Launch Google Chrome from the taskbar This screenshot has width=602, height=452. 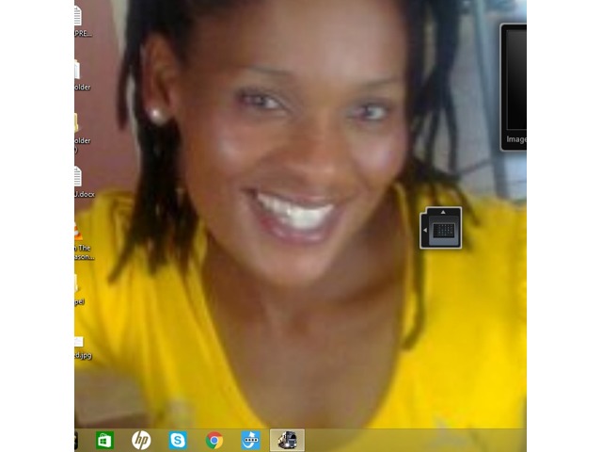(x=214, y=440)
